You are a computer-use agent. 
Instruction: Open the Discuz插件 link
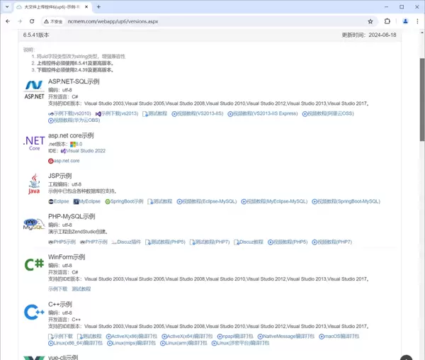coord(127,242)
